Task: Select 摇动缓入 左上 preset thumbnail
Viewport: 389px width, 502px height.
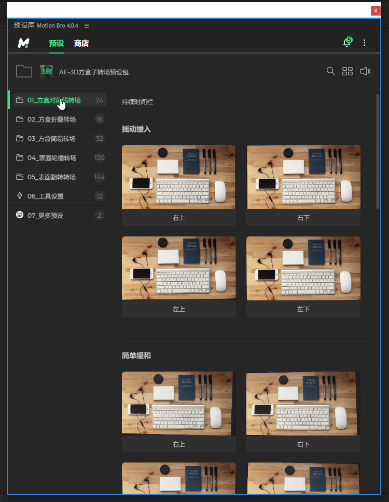Action: click(x=178, y=268)
